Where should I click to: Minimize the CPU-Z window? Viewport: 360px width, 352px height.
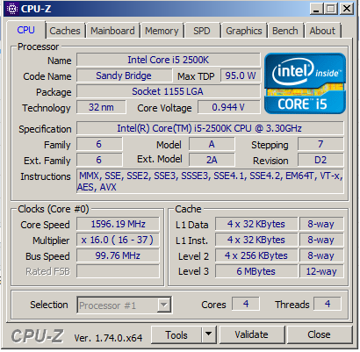click(x=316, y=9)
